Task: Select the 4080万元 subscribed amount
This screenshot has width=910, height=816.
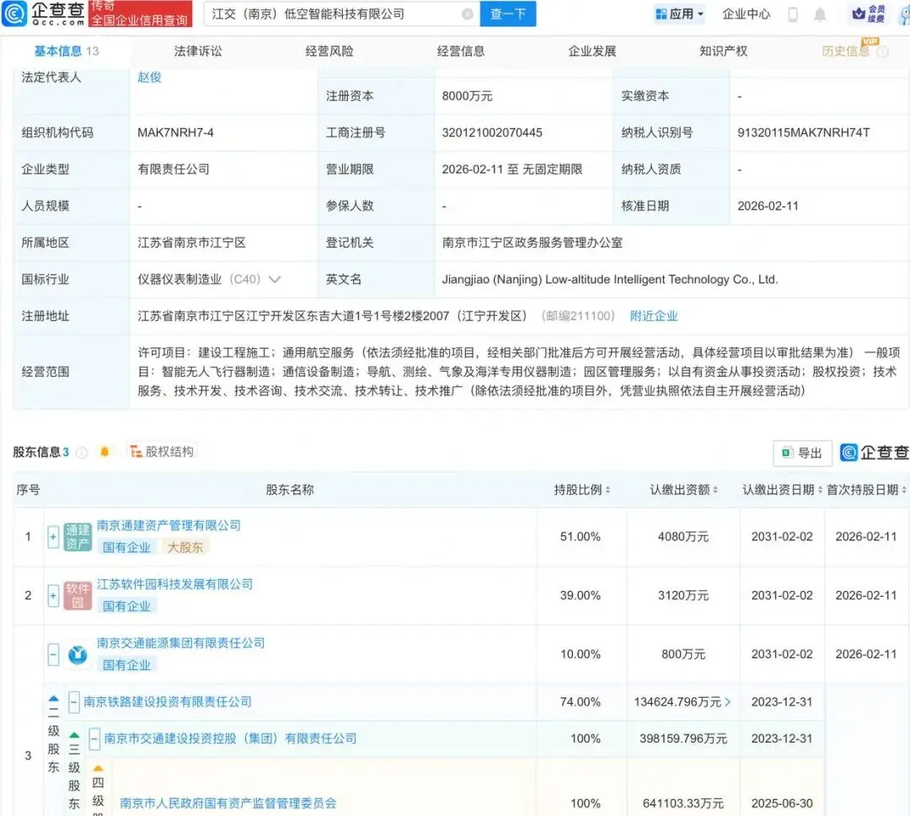Action: tap(683, 537)
